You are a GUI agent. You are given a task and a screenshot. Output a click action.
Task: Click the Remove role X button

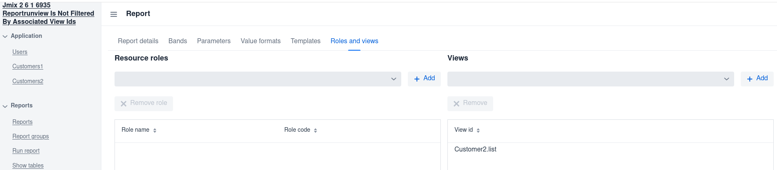(x=144, y=103)
